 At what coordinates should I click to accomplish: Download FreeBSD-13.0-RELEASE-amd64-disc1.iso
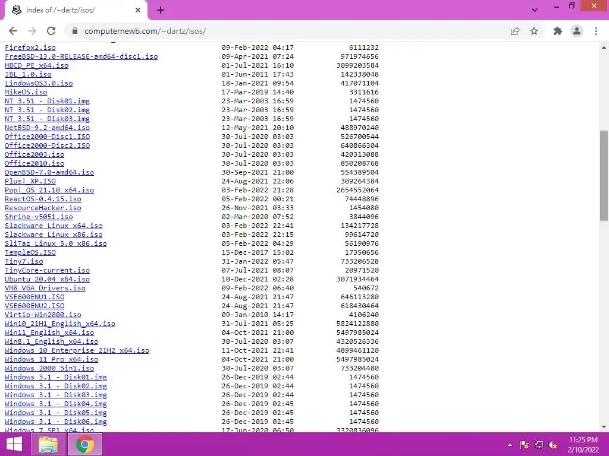81,56
